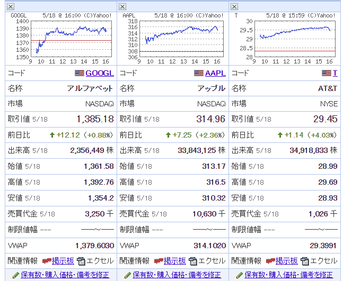This screenshot has height=281, width=343.
Task: Open the AAPL ticker link
Action: pos(215,73)
